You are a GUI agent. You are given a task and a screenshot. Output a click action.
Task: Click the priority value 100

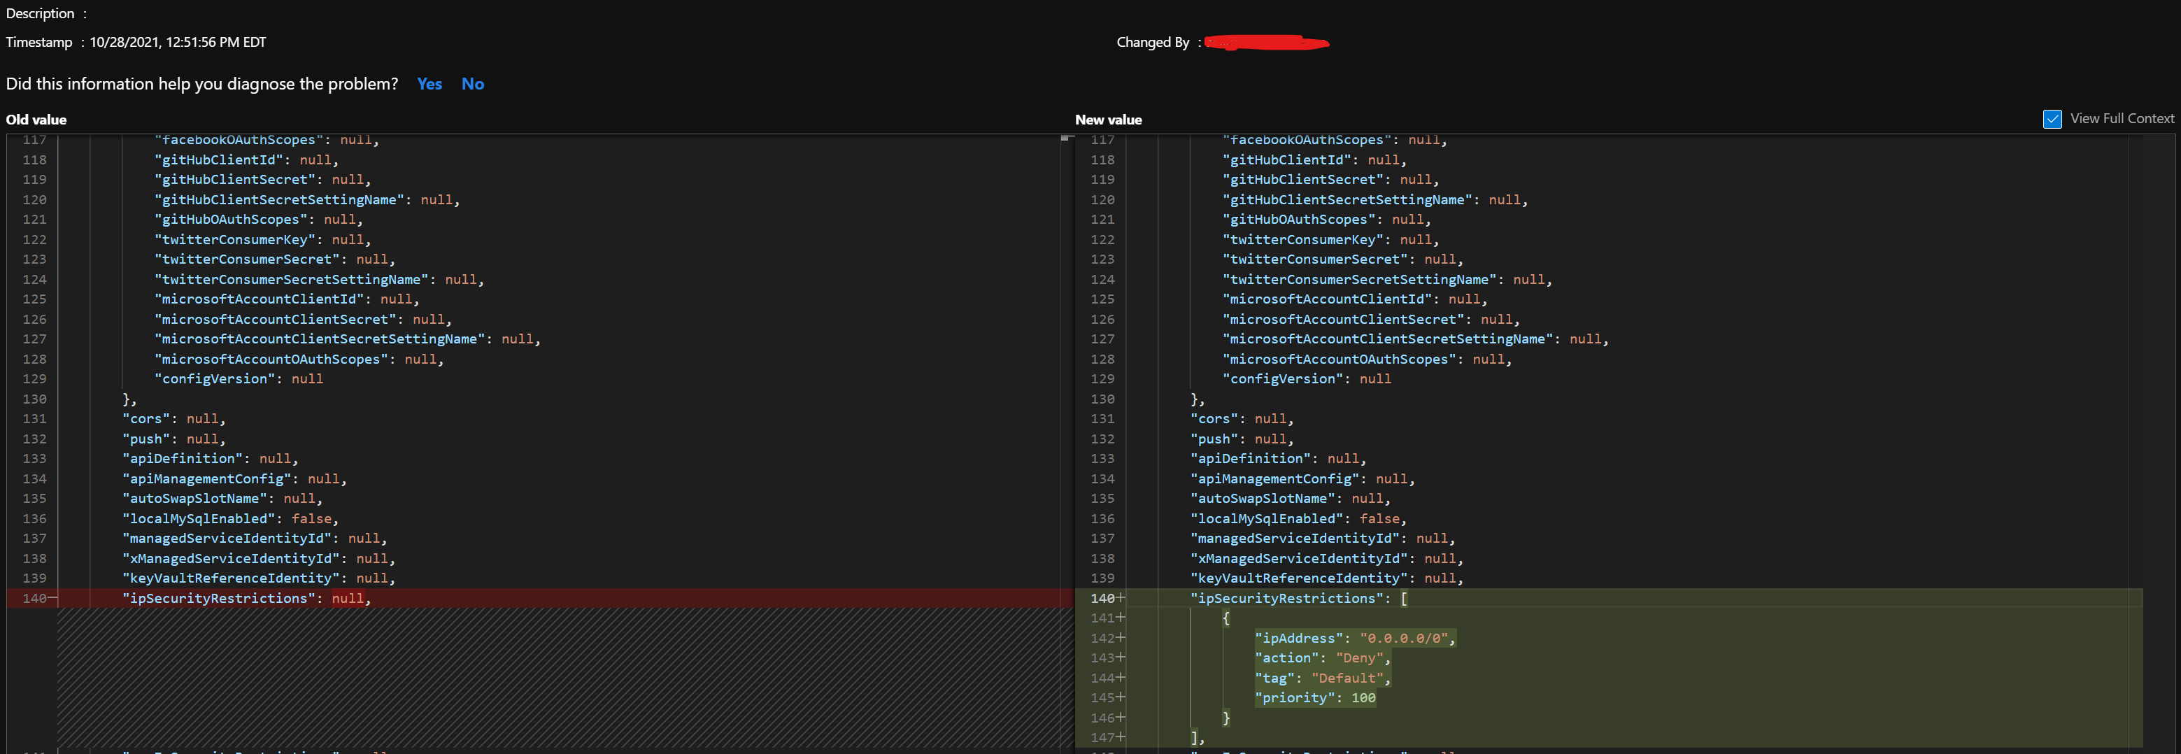pos(1363,697)
